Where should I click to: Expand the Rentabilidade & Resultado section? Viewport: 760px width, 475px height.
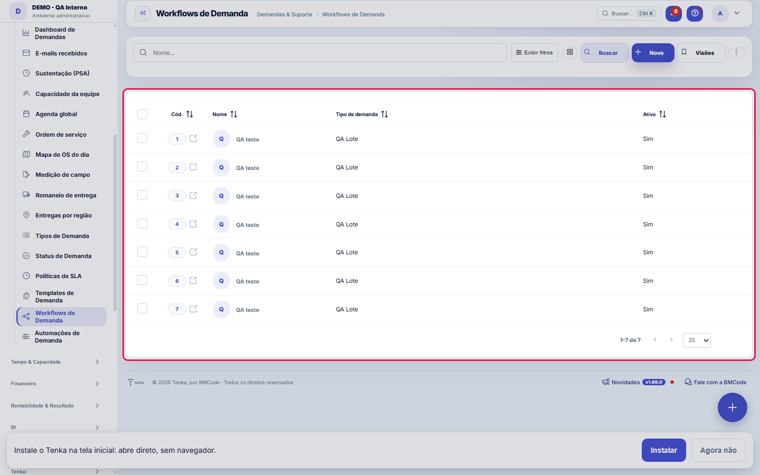55,406
